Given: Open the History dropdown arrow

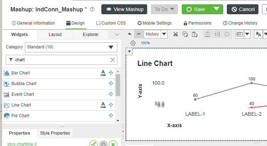Looking at the screenshot, I should (164, 34).
